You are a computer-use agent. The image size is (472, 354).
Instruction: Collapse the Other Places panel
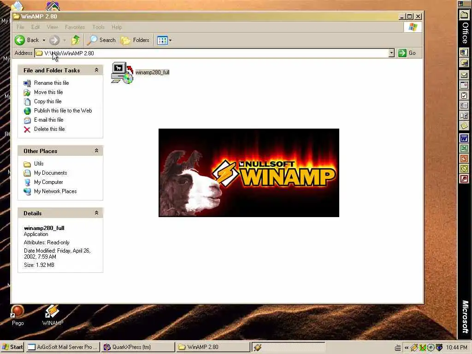click(97, 151)
